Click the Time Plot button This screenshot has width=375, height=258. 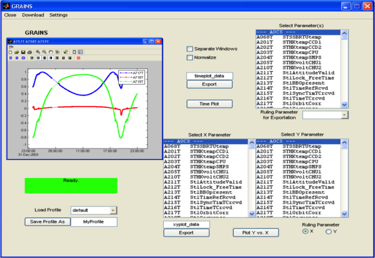209,104
